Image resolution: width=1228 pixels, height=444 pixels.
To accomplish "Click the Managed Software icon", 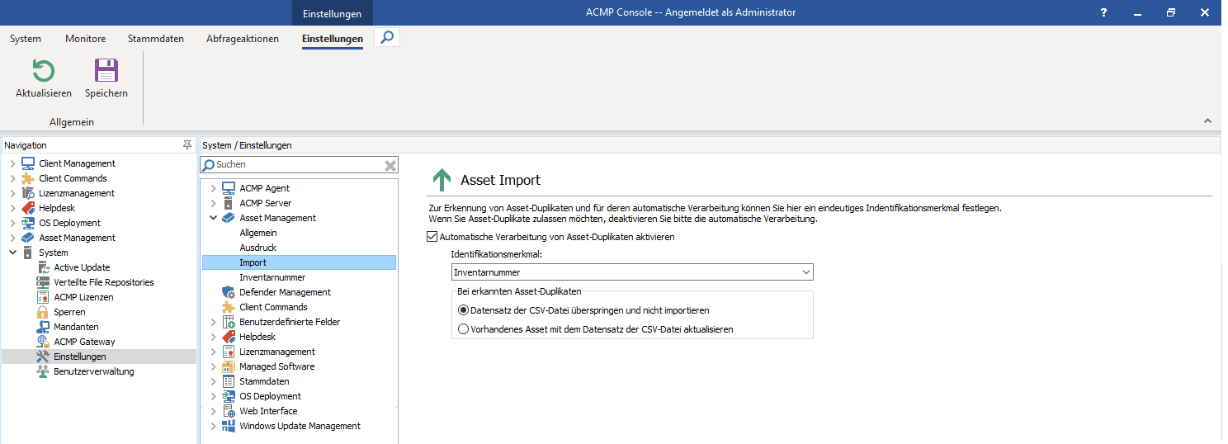I will (x=229, y=366).
